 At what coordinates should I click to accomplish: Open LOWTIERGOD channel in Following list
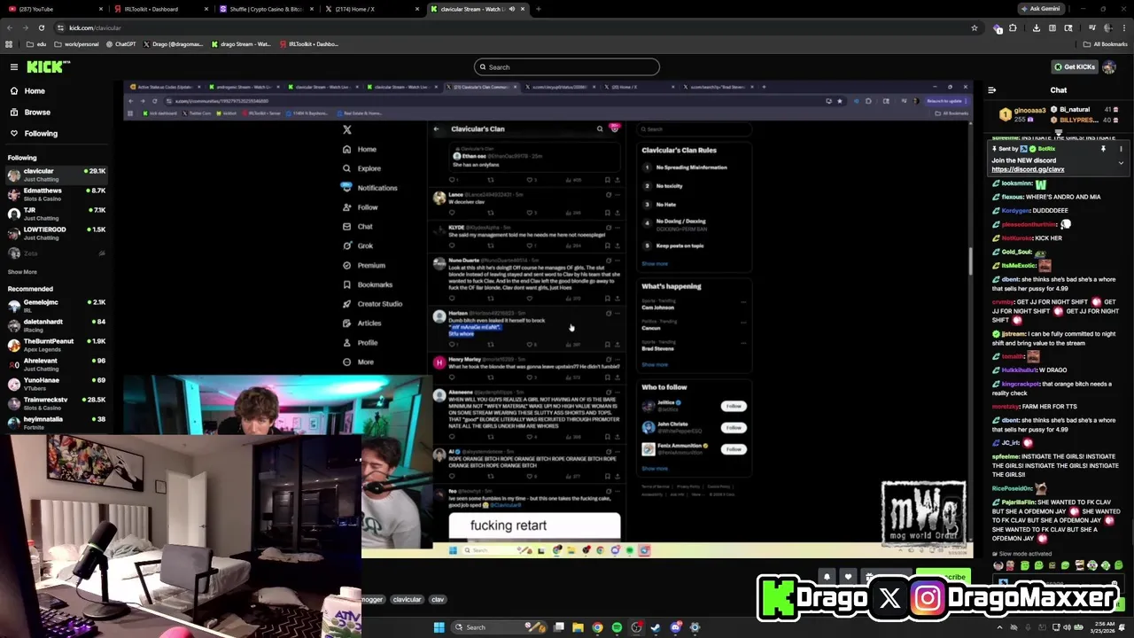pos(57,233)
